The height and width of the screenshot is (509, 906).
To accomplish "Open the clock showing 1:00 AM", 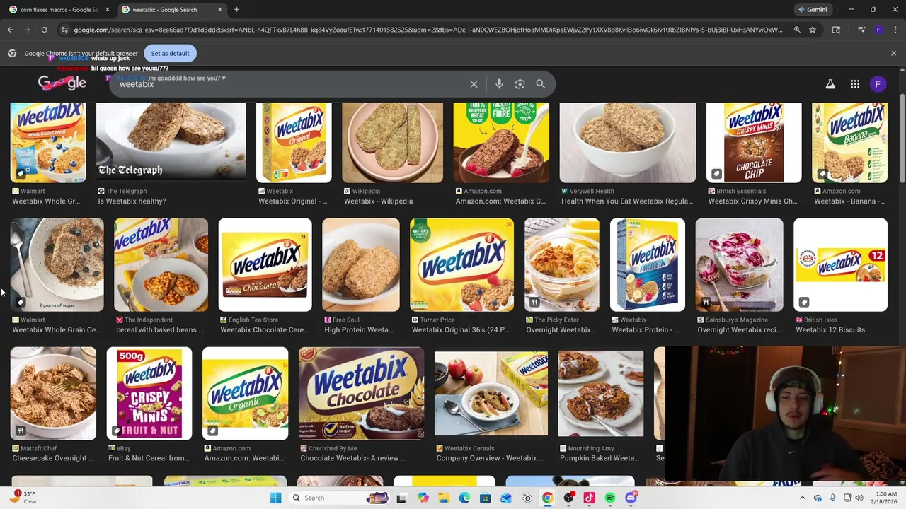I will [886, 498].
